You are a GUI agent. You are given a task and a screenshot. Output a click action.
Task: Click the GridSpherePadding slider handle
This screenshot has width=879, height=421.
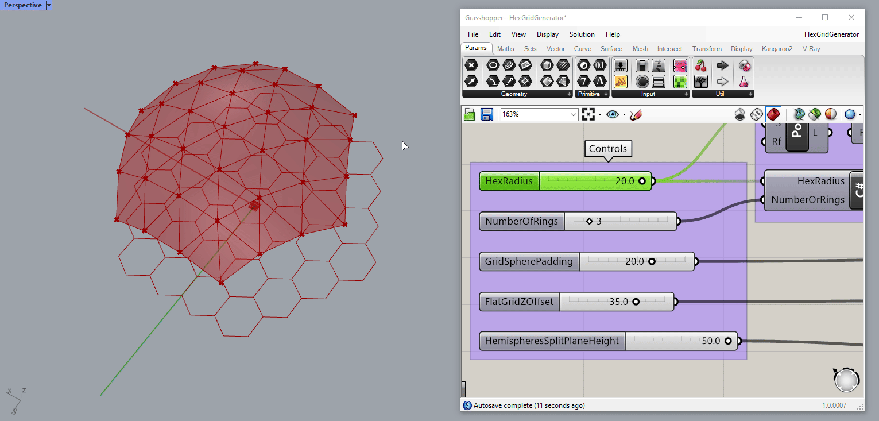click(x=652, y=262)
